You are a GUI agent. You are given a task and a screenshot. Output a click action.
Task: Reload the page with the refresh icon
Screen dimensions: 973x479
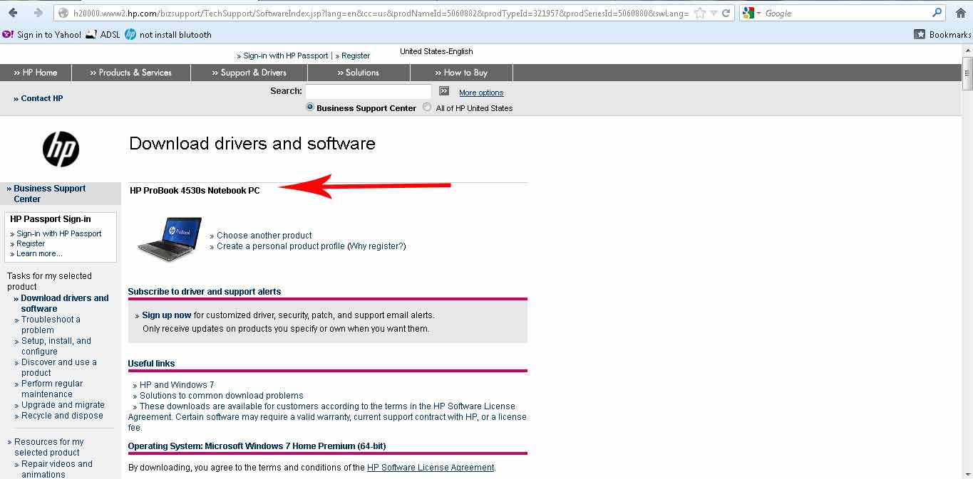click(x=726, y=13)
